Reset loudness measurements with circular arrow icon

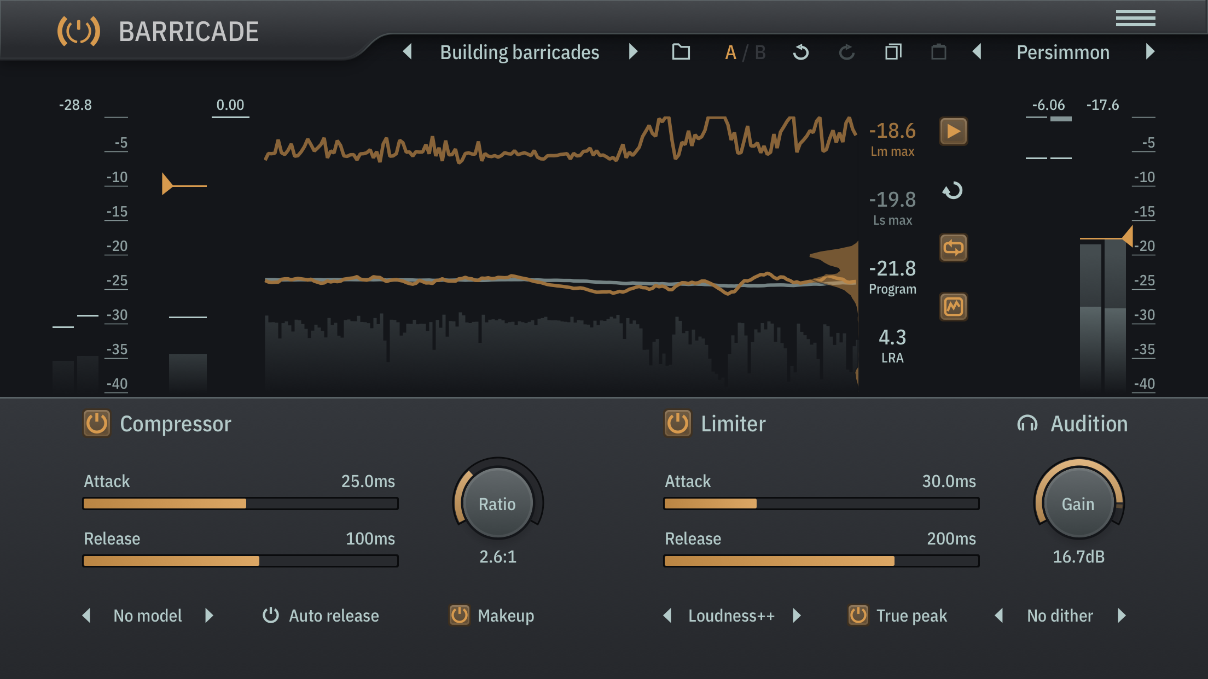pyautogui.click(x=953, y=191)
